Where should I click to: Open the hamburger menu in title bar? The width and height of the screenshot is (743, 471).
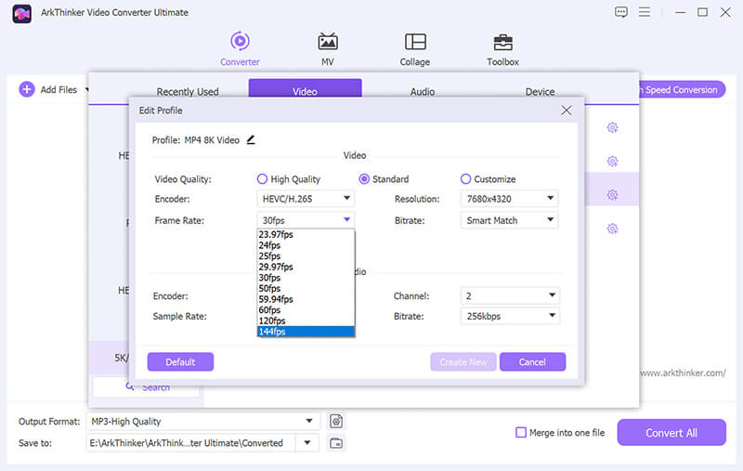pos(645,12)
